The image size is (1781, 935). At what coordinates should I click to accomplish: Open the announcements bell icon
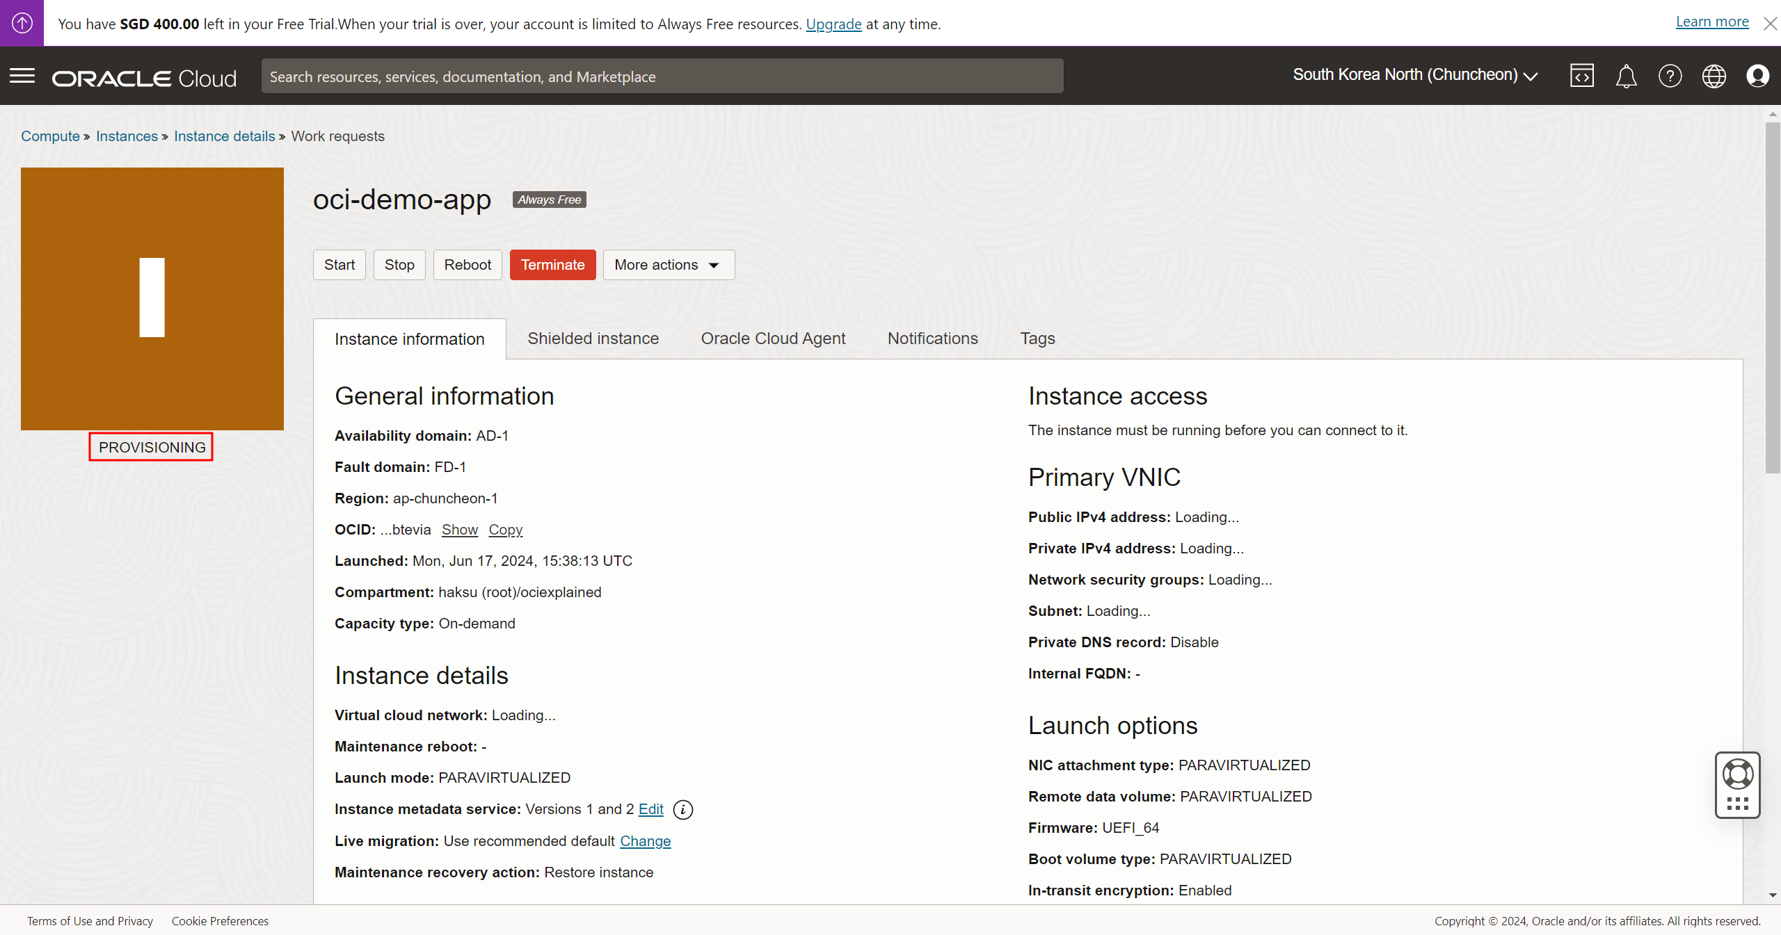1626,76
